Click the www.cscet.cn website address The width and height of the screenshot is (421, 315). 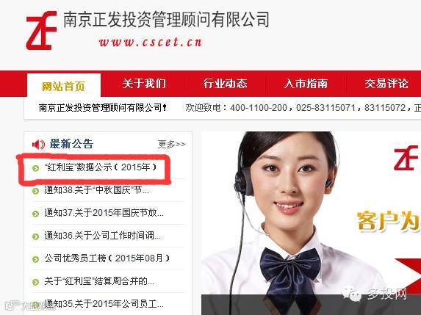point(151,43)
